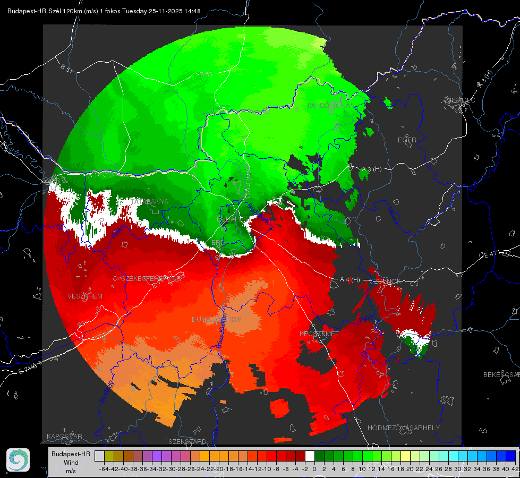The image size is (520, 478).
Task: Click the SZEKESFEHERVAR city label
Action: tap(152, 279)
